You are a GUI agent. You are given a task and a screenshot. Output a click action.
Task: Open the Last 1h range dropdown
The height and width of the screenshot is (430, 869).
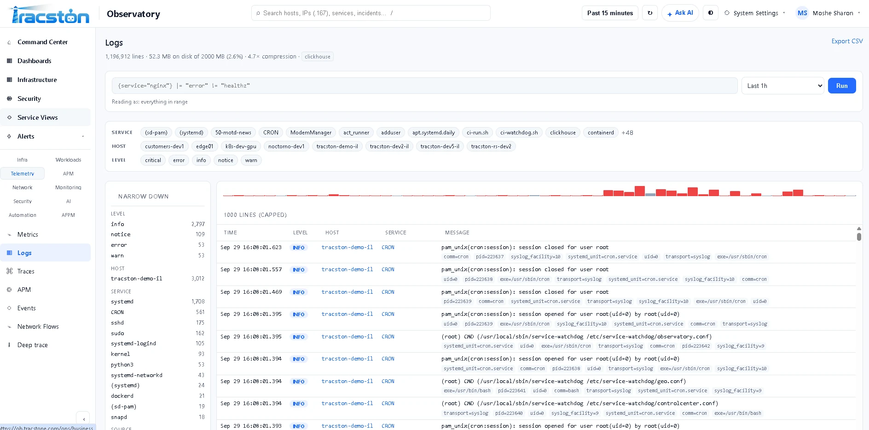pos(782,86)
